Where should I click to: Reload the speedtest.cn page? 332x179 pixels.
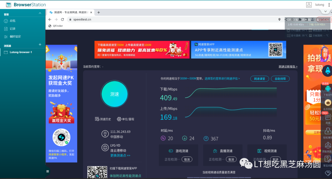pyautogui.click(x=62, y=19)
